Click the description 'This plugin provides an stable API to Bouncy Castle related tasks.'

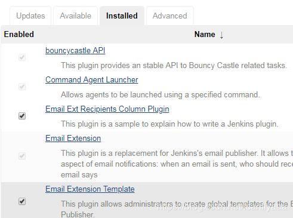pyautogui.click(x=174, y=65)
